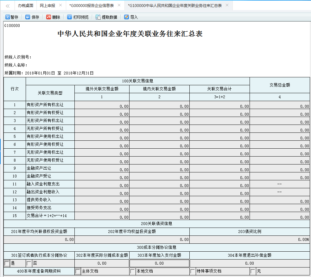
Task: Click the 暂存 temporary save icon
Action: [x=8, y=17]
